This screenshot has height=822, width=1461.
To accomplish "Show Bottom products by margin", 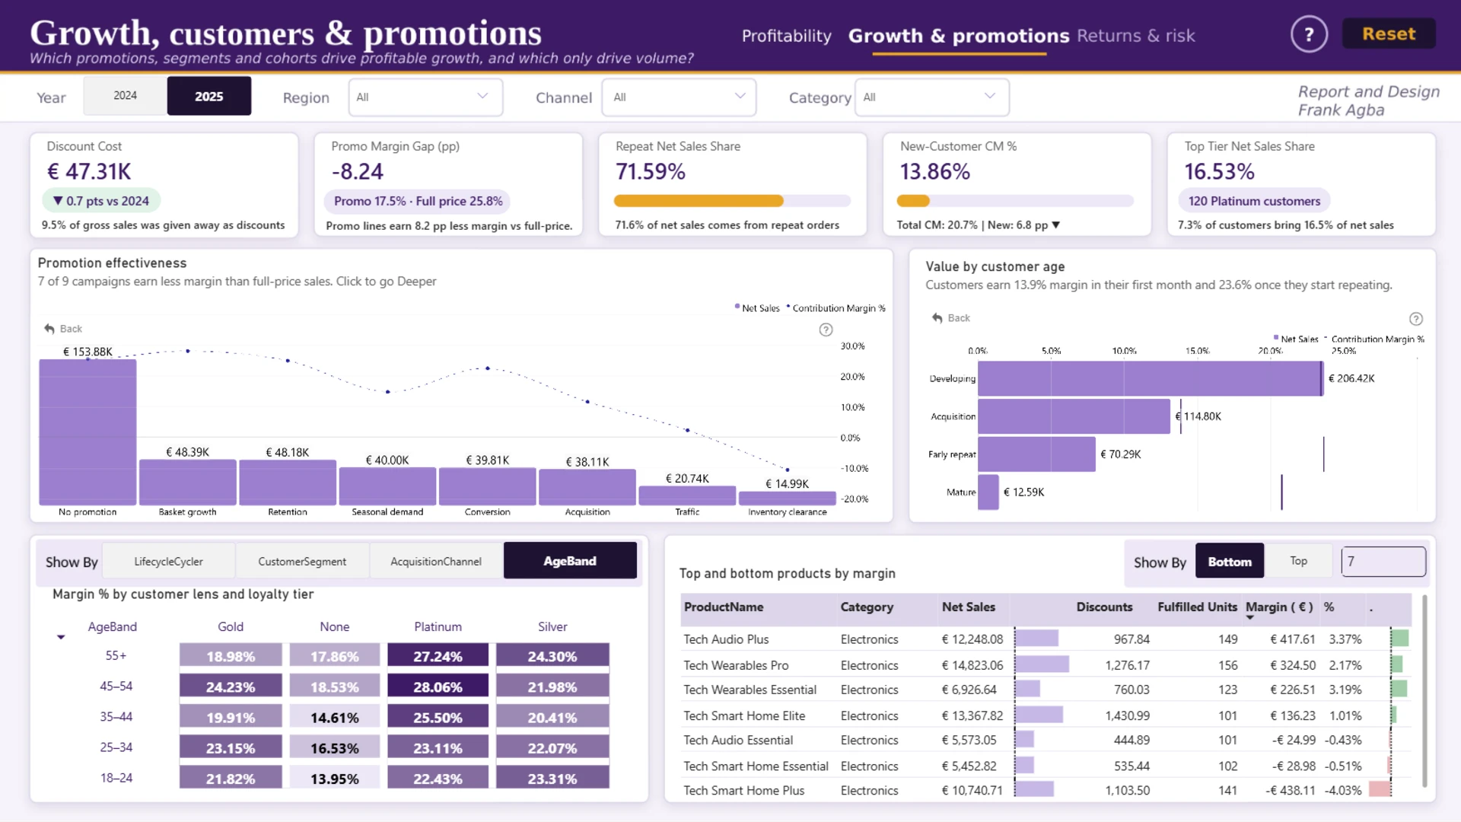I will (x=1230, y=561).
